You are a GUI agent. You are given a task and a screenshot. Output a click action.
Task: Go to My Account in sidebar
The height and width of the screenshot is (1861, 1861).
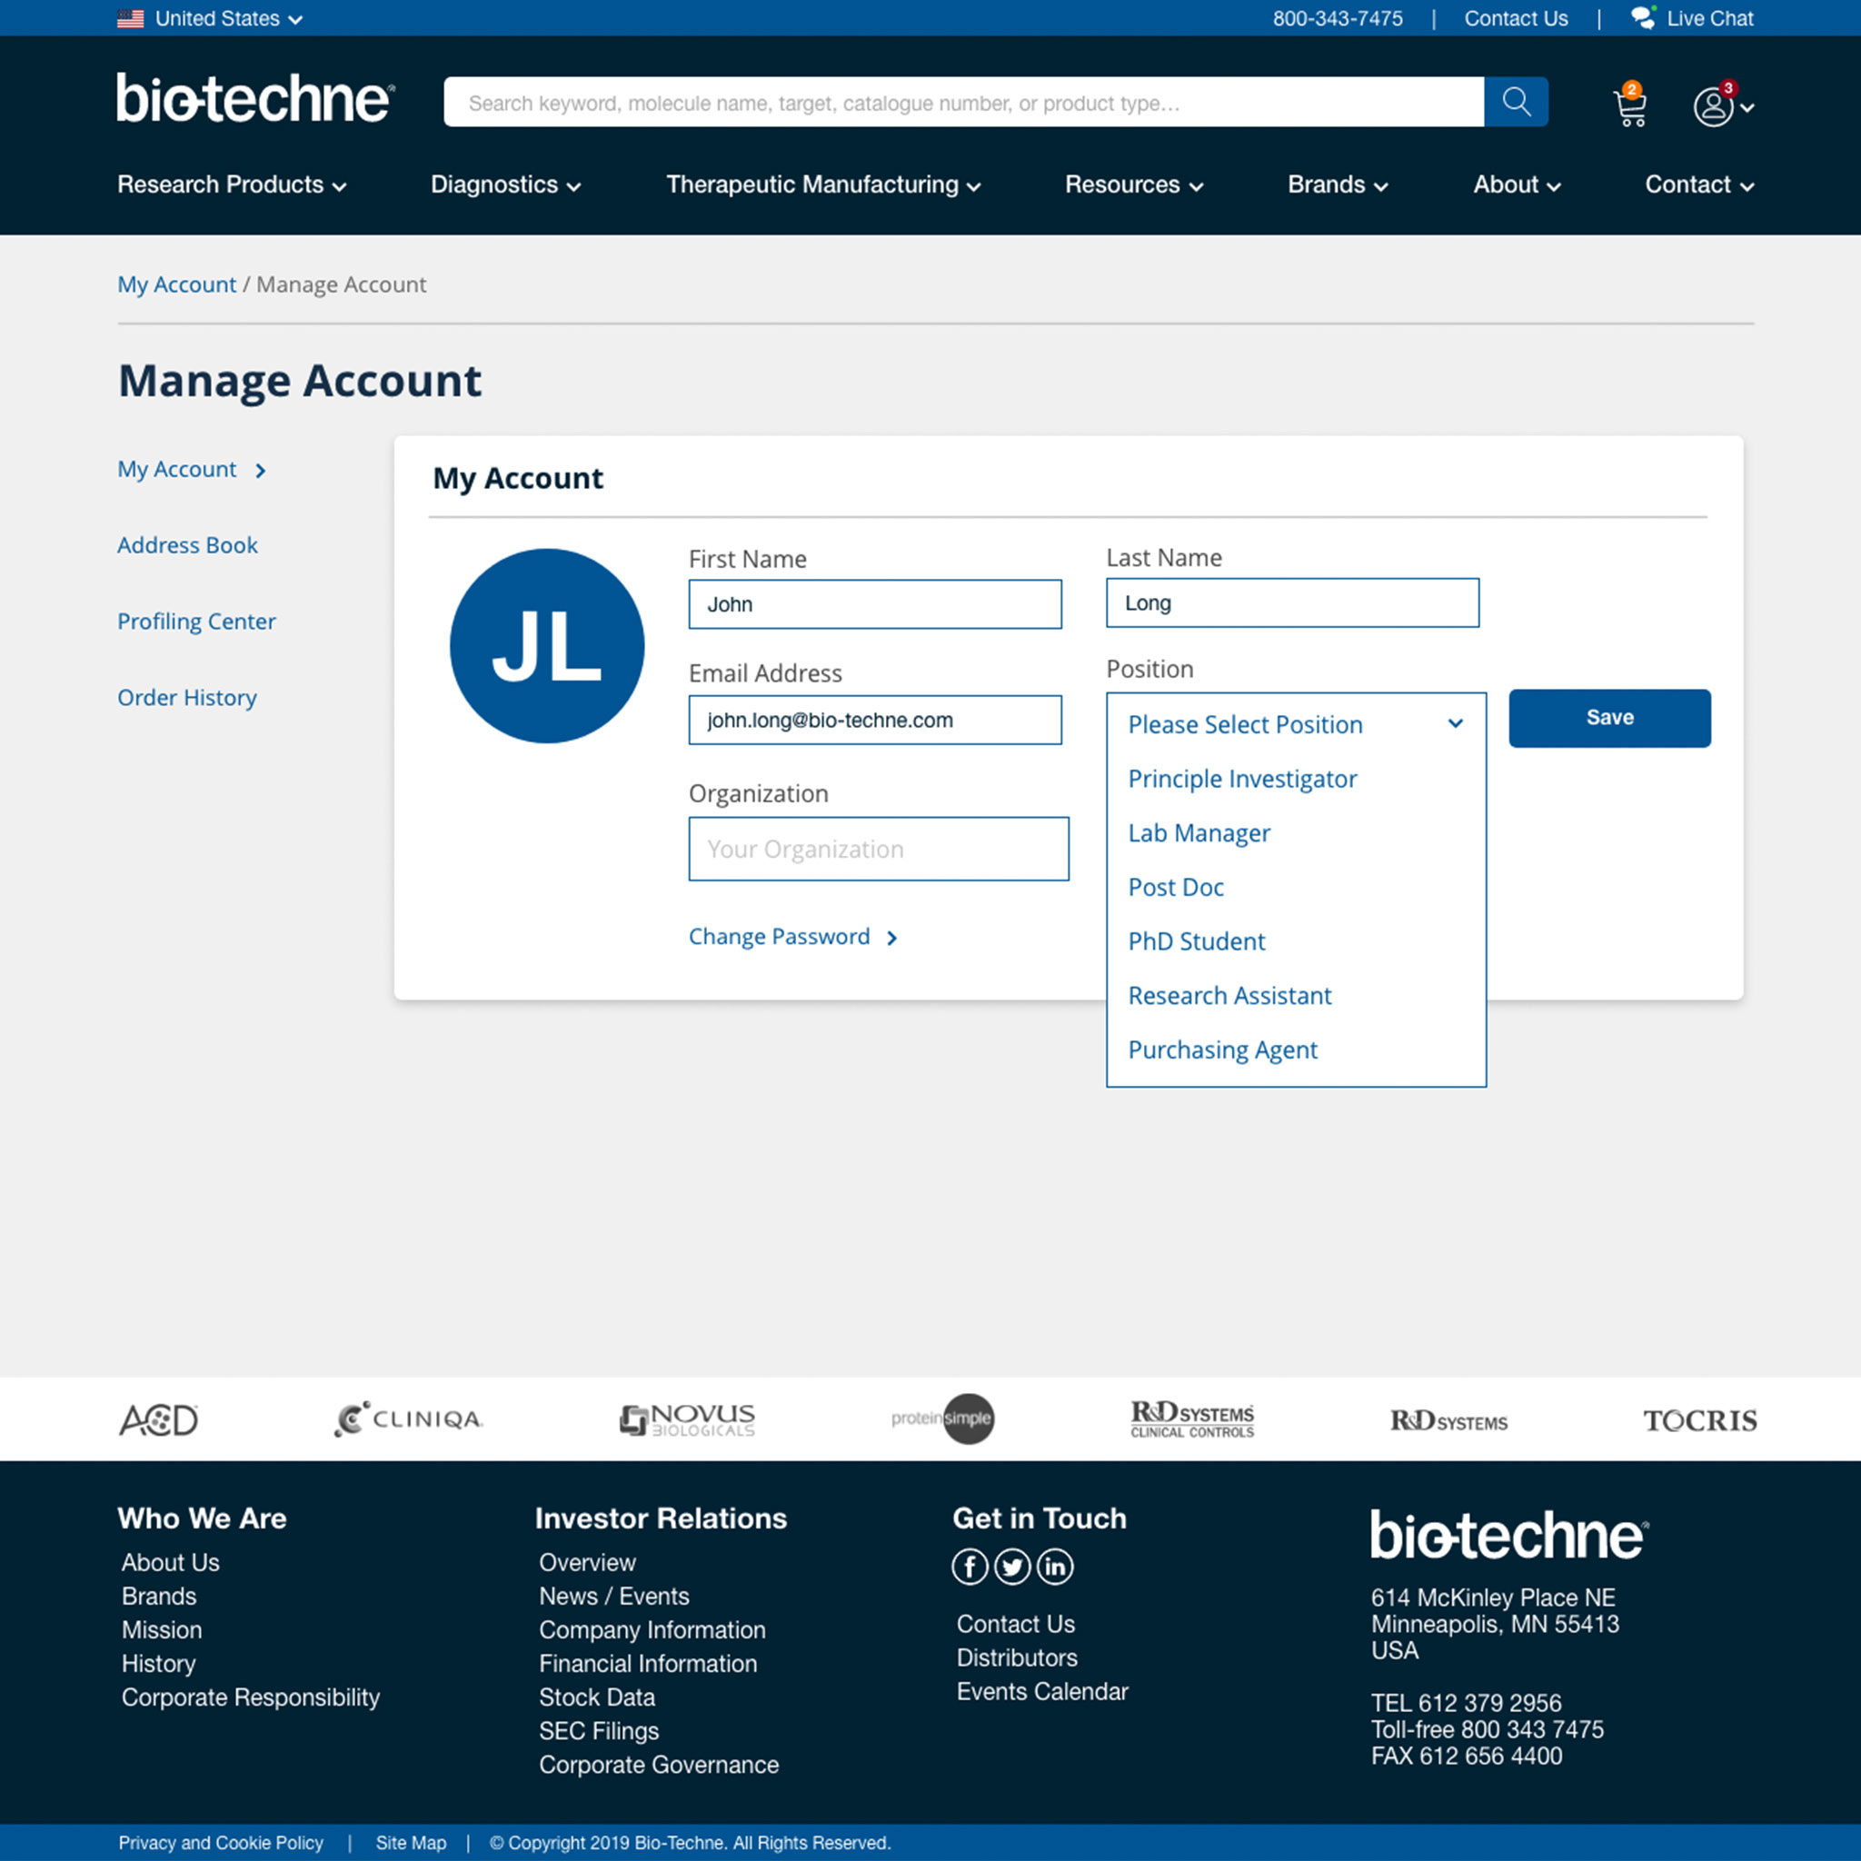coord(192,469)
